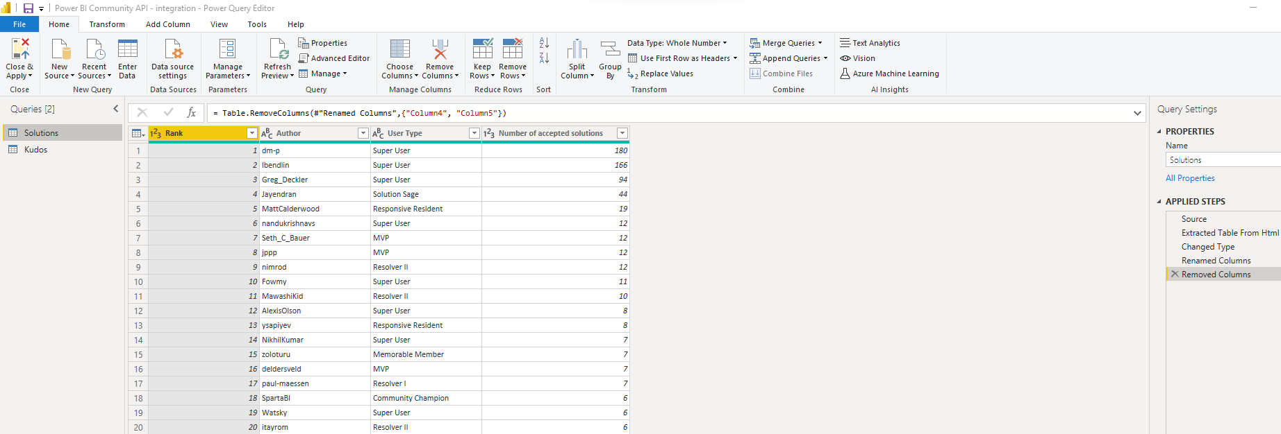Open the Author column filter dropdown
1281x434 pixels.
tap(363, 133)
